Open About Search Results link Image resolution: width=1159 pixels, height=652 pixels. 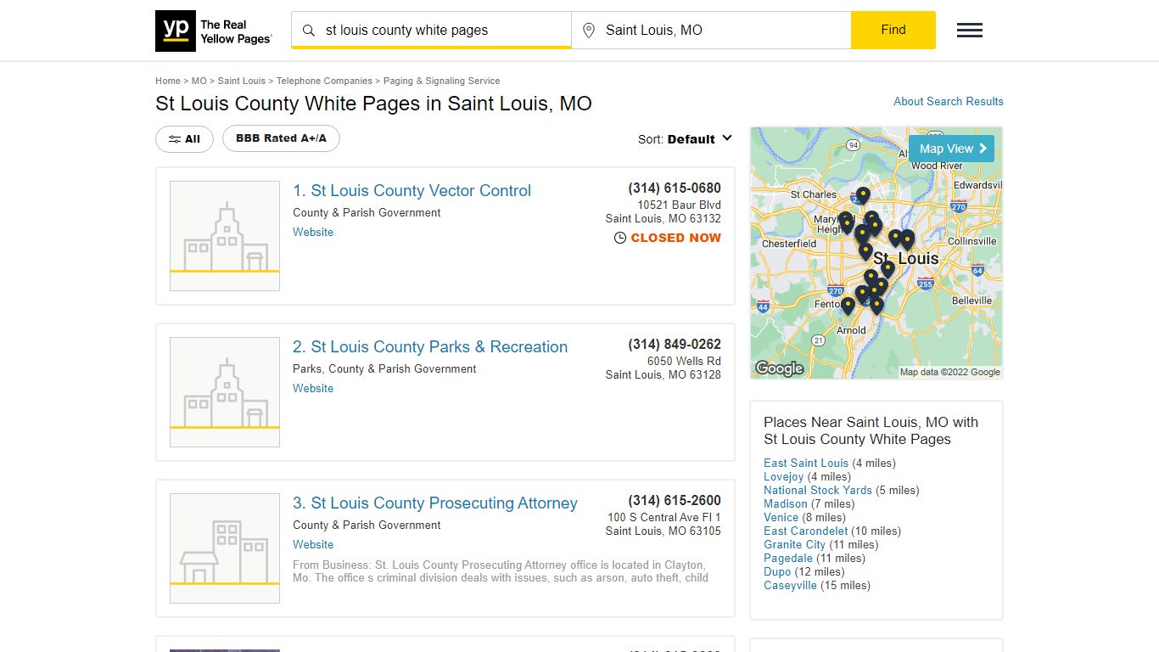point(949,101)
